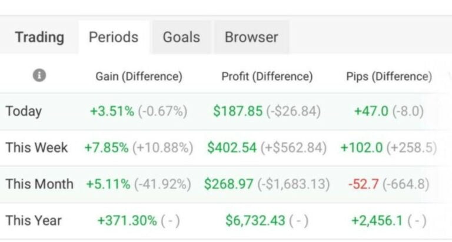
Task: Click this month's gain +5.11%
Action: coord(108,184)
